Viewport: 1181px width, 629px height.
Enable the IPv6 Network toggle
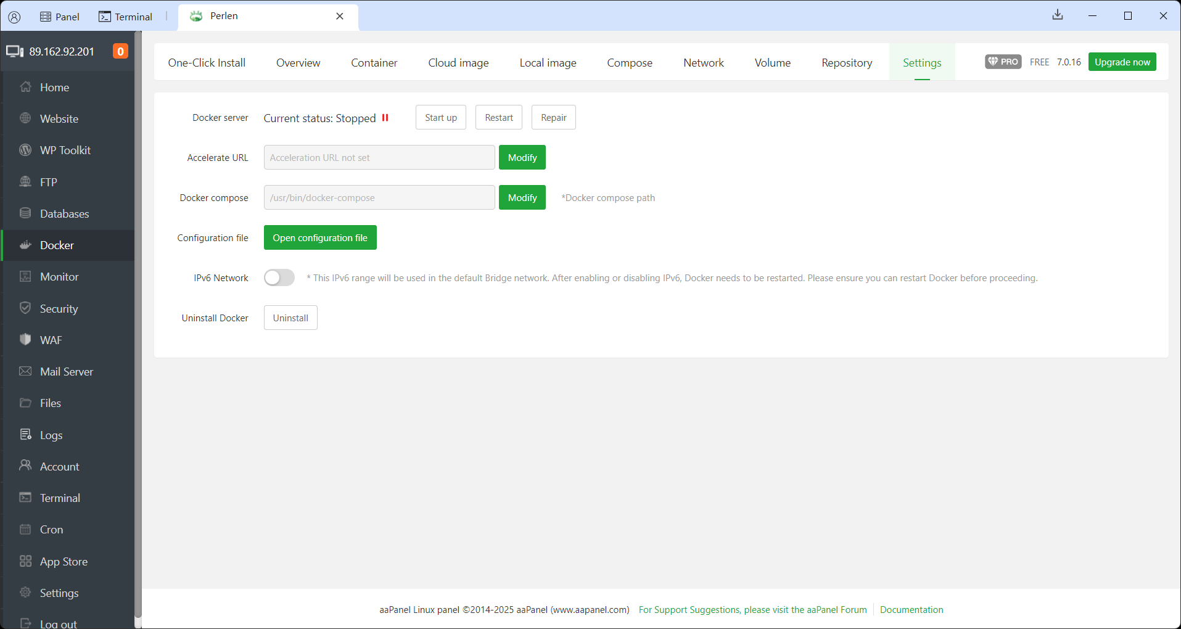(279, 278)
